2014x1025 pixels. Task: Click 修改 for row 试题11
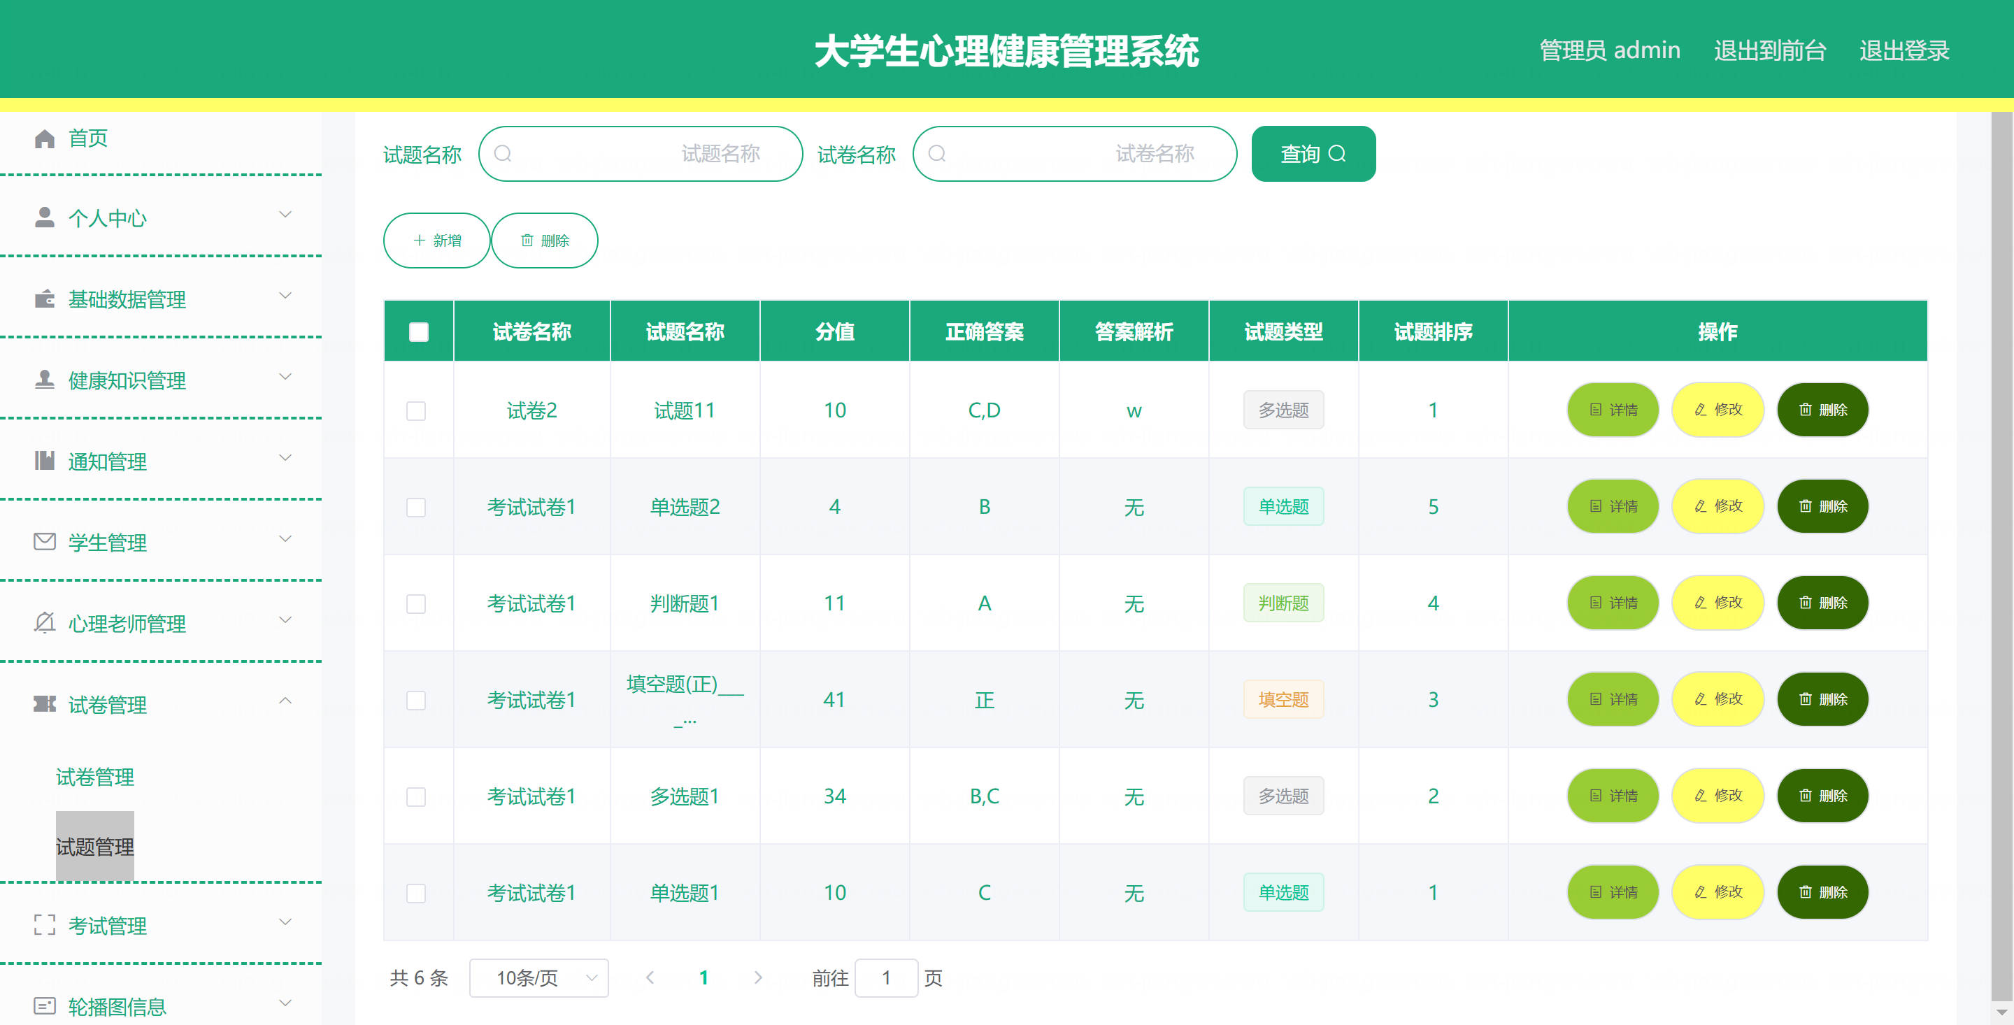(x=1717, y=410)
